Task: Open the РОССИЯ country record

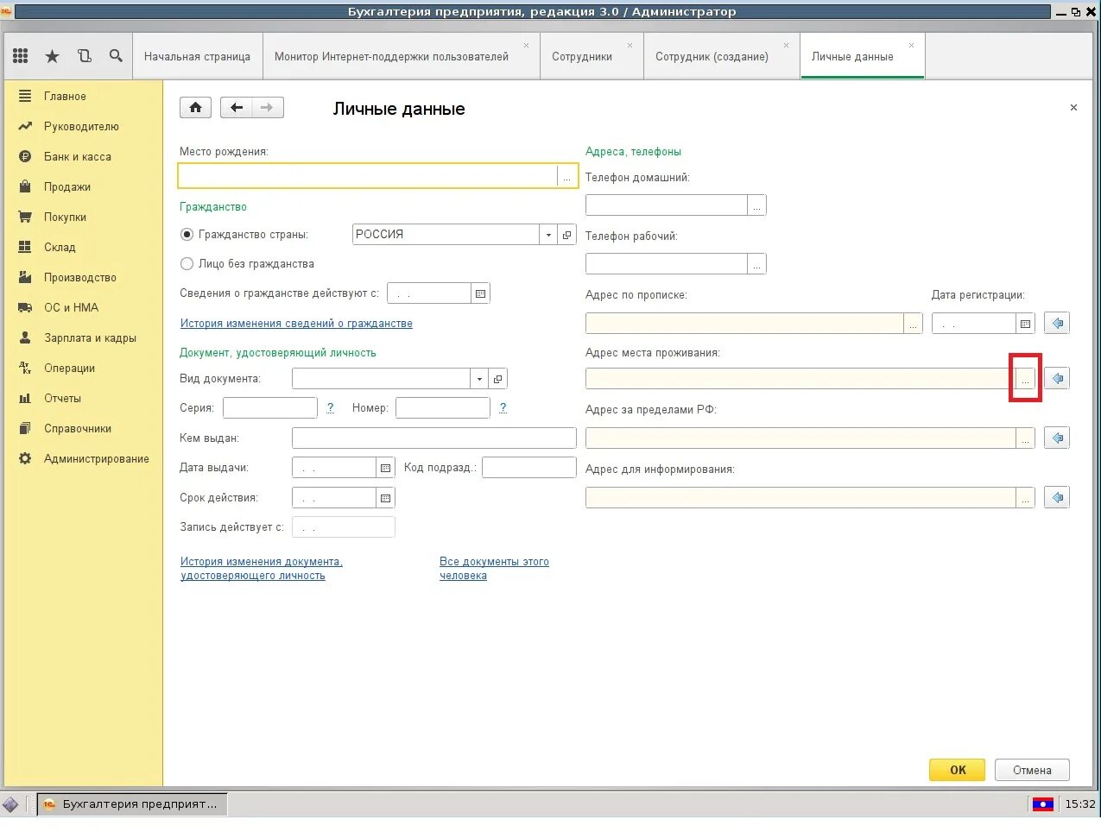Action: [567, 235]
